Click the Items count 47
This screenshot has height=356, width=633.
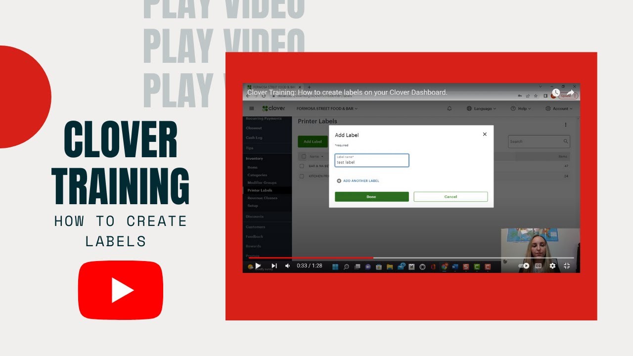566,166
